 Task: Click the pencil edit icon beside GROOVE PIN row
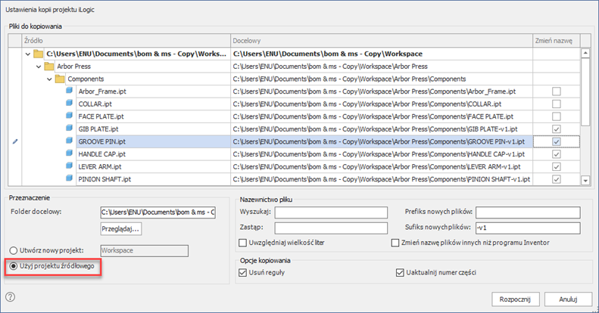(x=15, y=141)
